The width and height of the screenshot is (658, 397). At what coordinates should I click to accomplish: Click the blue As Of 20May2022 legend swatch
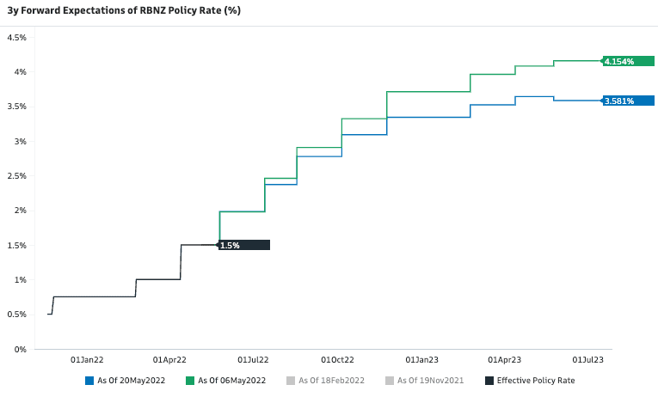pyautogui.click(x=89, y=380)
